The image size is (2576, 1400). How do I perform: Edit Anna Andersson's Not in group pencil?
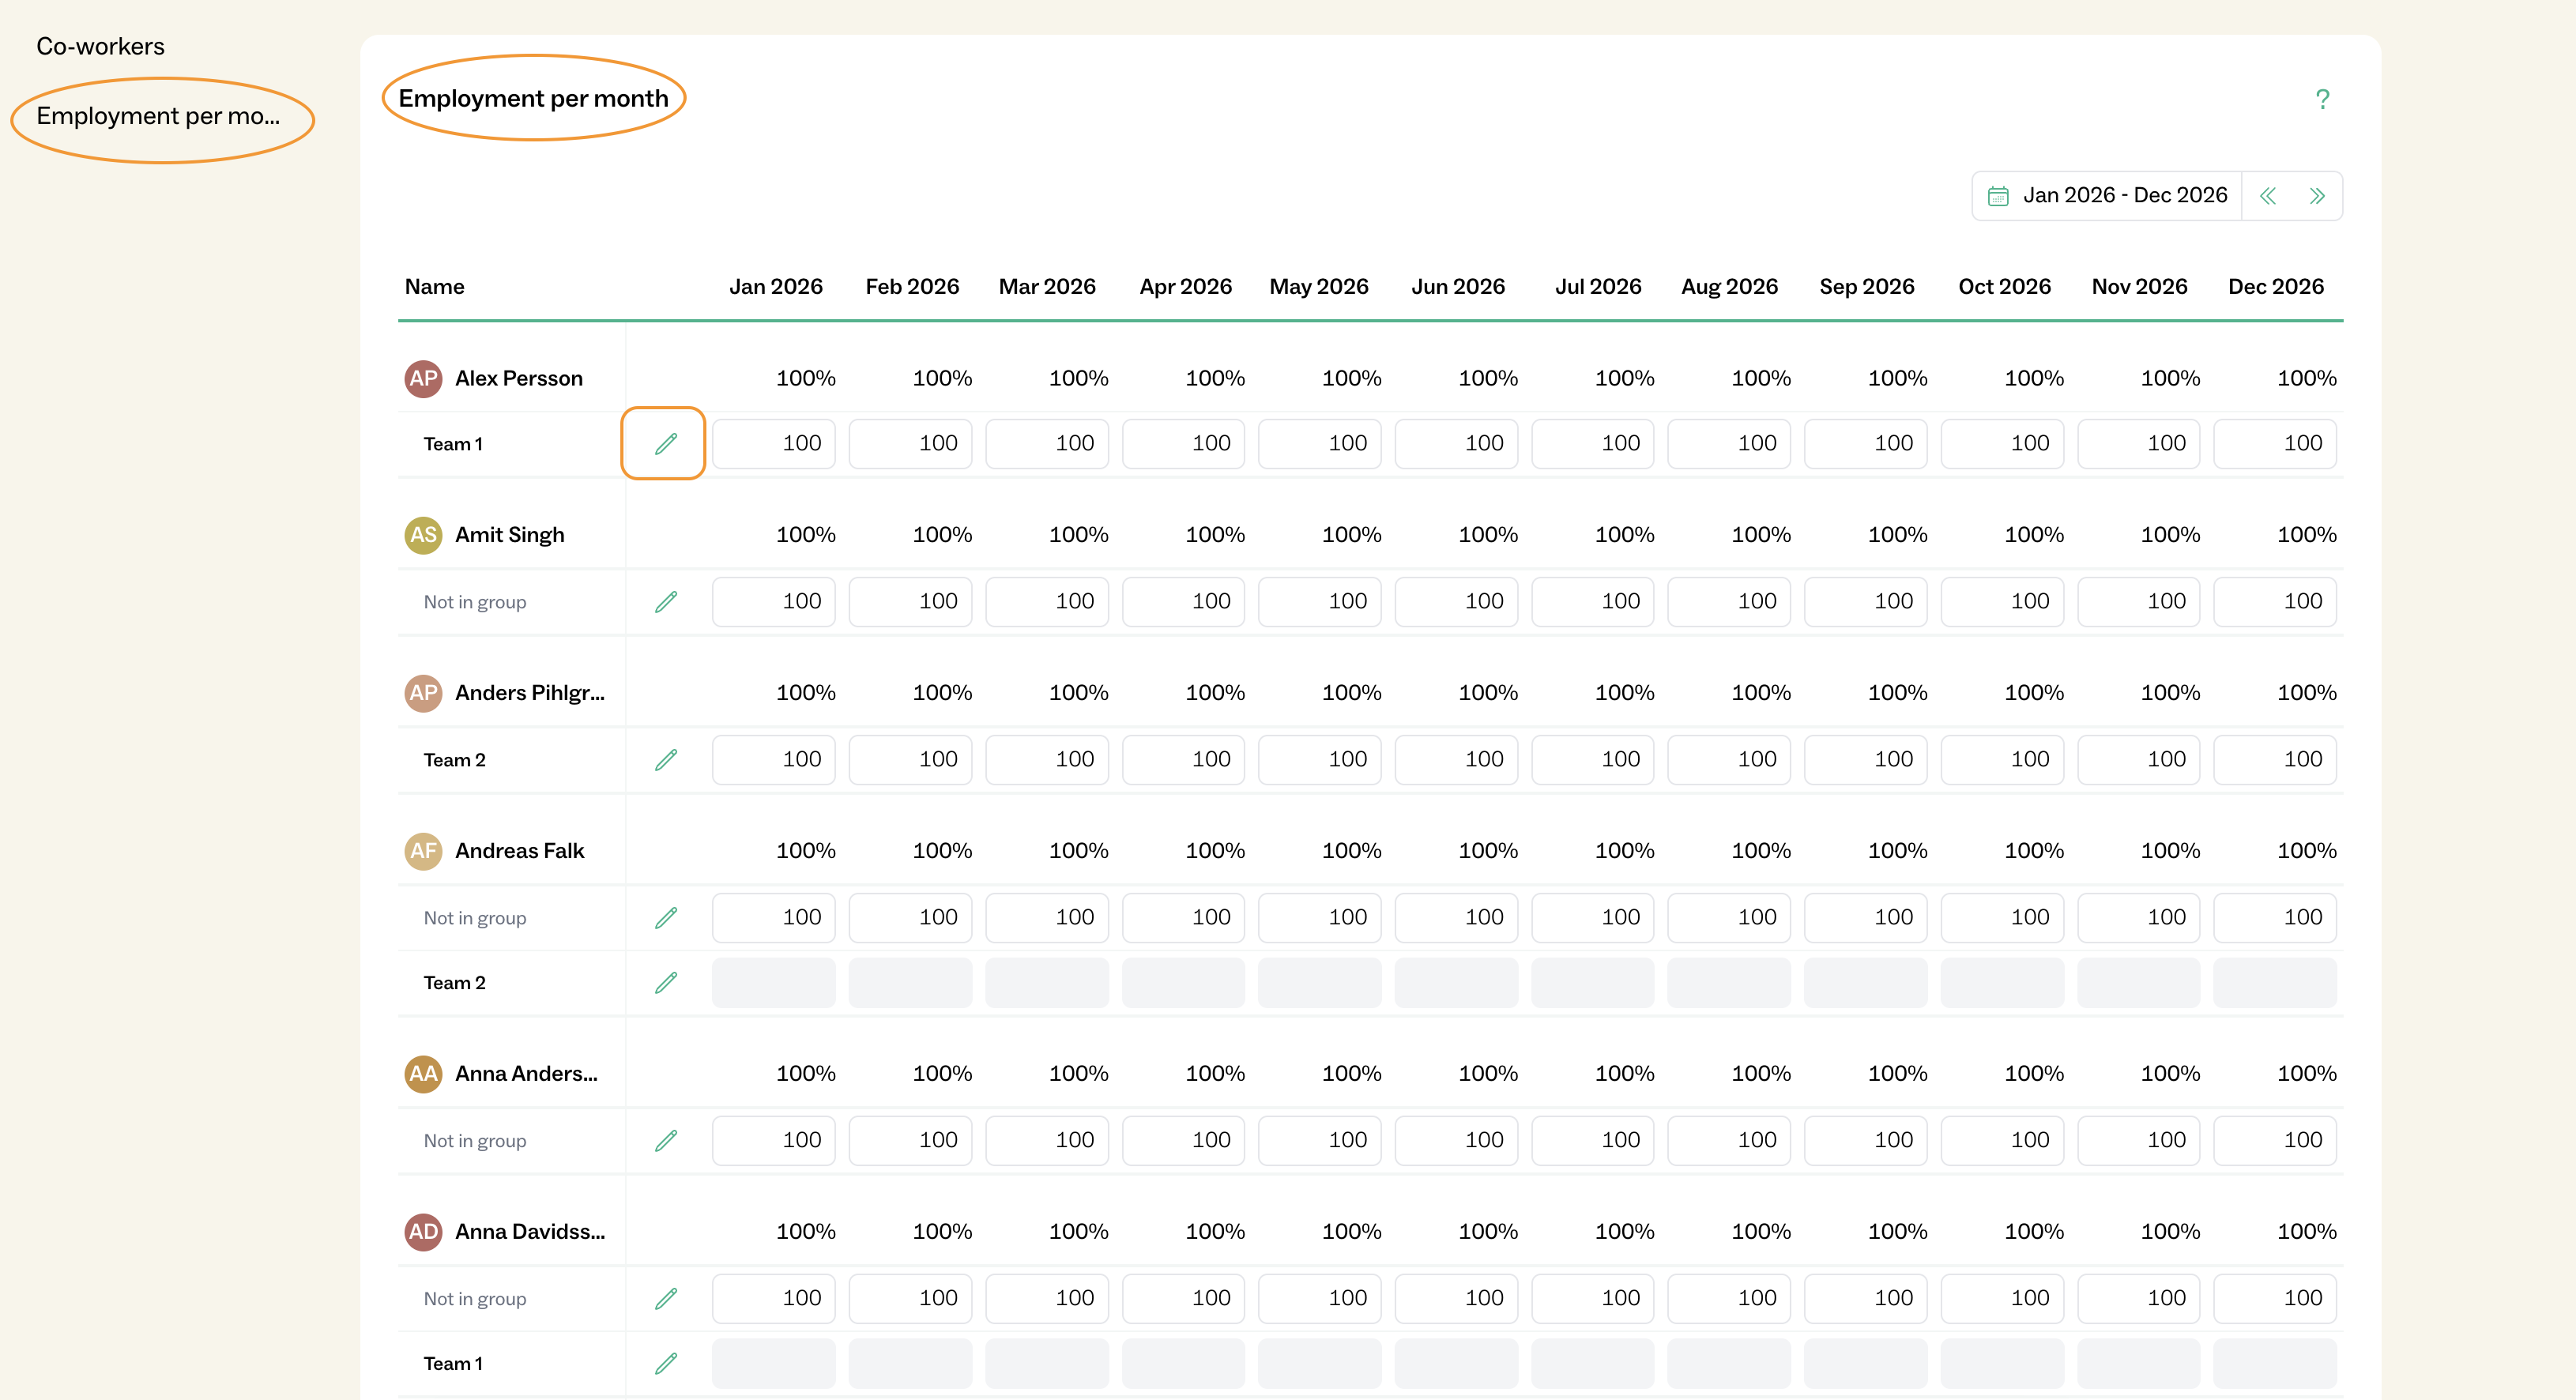point(665,1141)
